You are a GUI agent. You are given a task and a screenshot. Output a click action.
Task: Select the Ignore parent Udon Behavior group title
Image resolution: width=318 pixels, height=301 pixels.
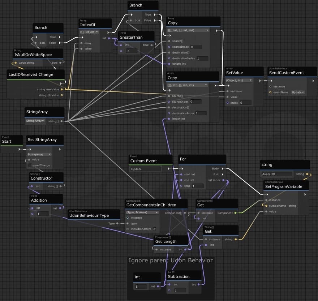click(171, 260)
